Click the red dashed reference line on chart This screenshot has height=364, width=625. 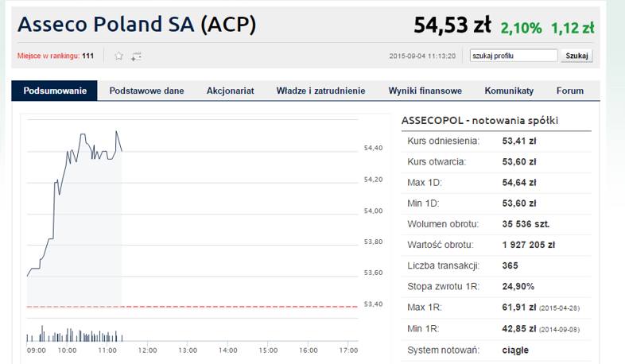click(x=239, y=306)
